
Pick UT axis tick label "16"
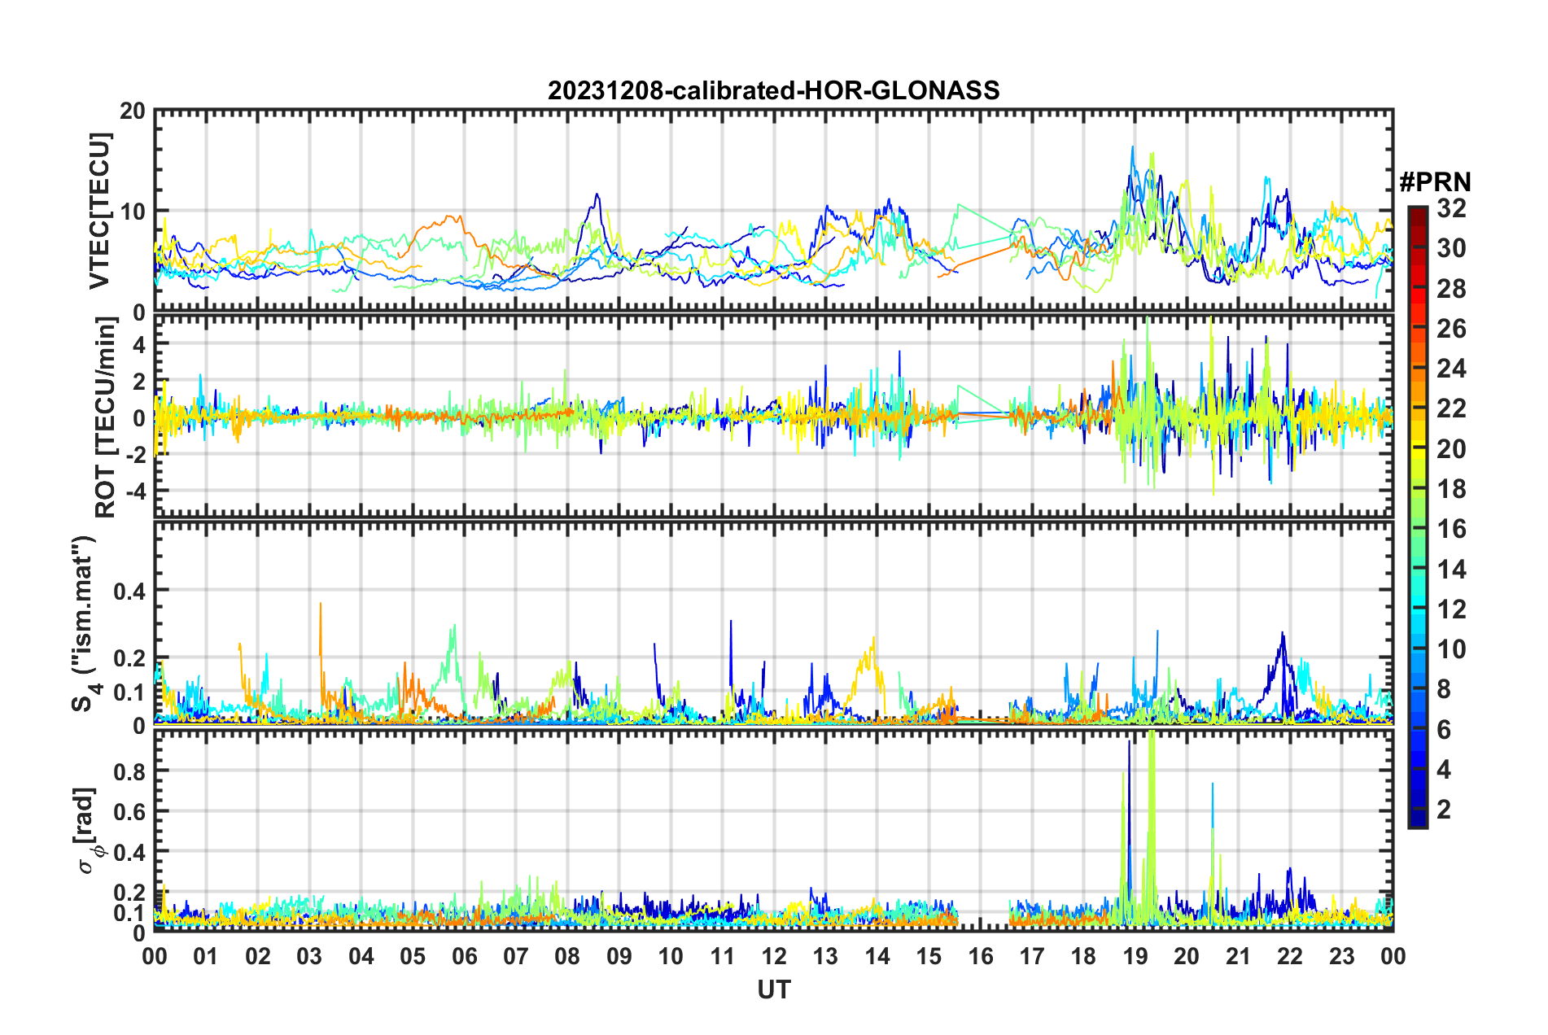(980, 956)
